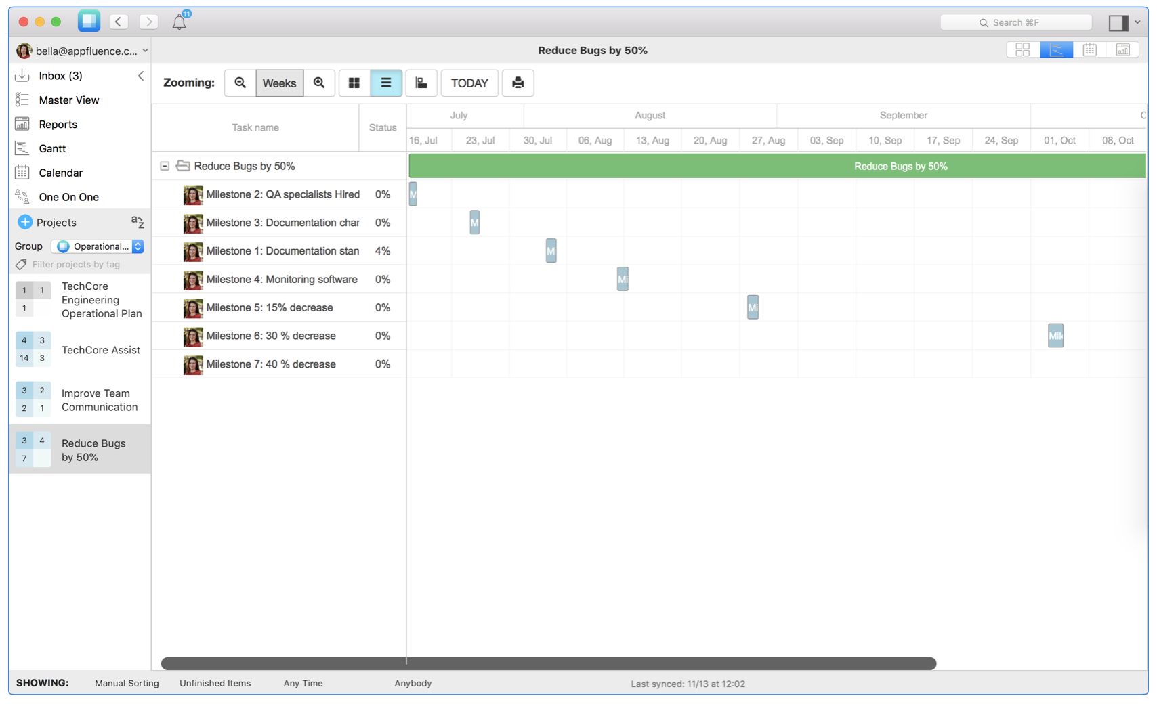Image resolution: width=1157 pixels, height=704 pixels.
Task: Open notifications bell icon
Action: [180, 22]
